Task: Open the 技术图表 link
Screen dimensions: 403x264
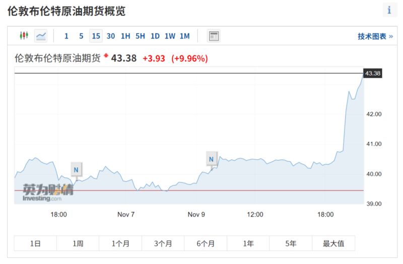Action: click(375, 36)
